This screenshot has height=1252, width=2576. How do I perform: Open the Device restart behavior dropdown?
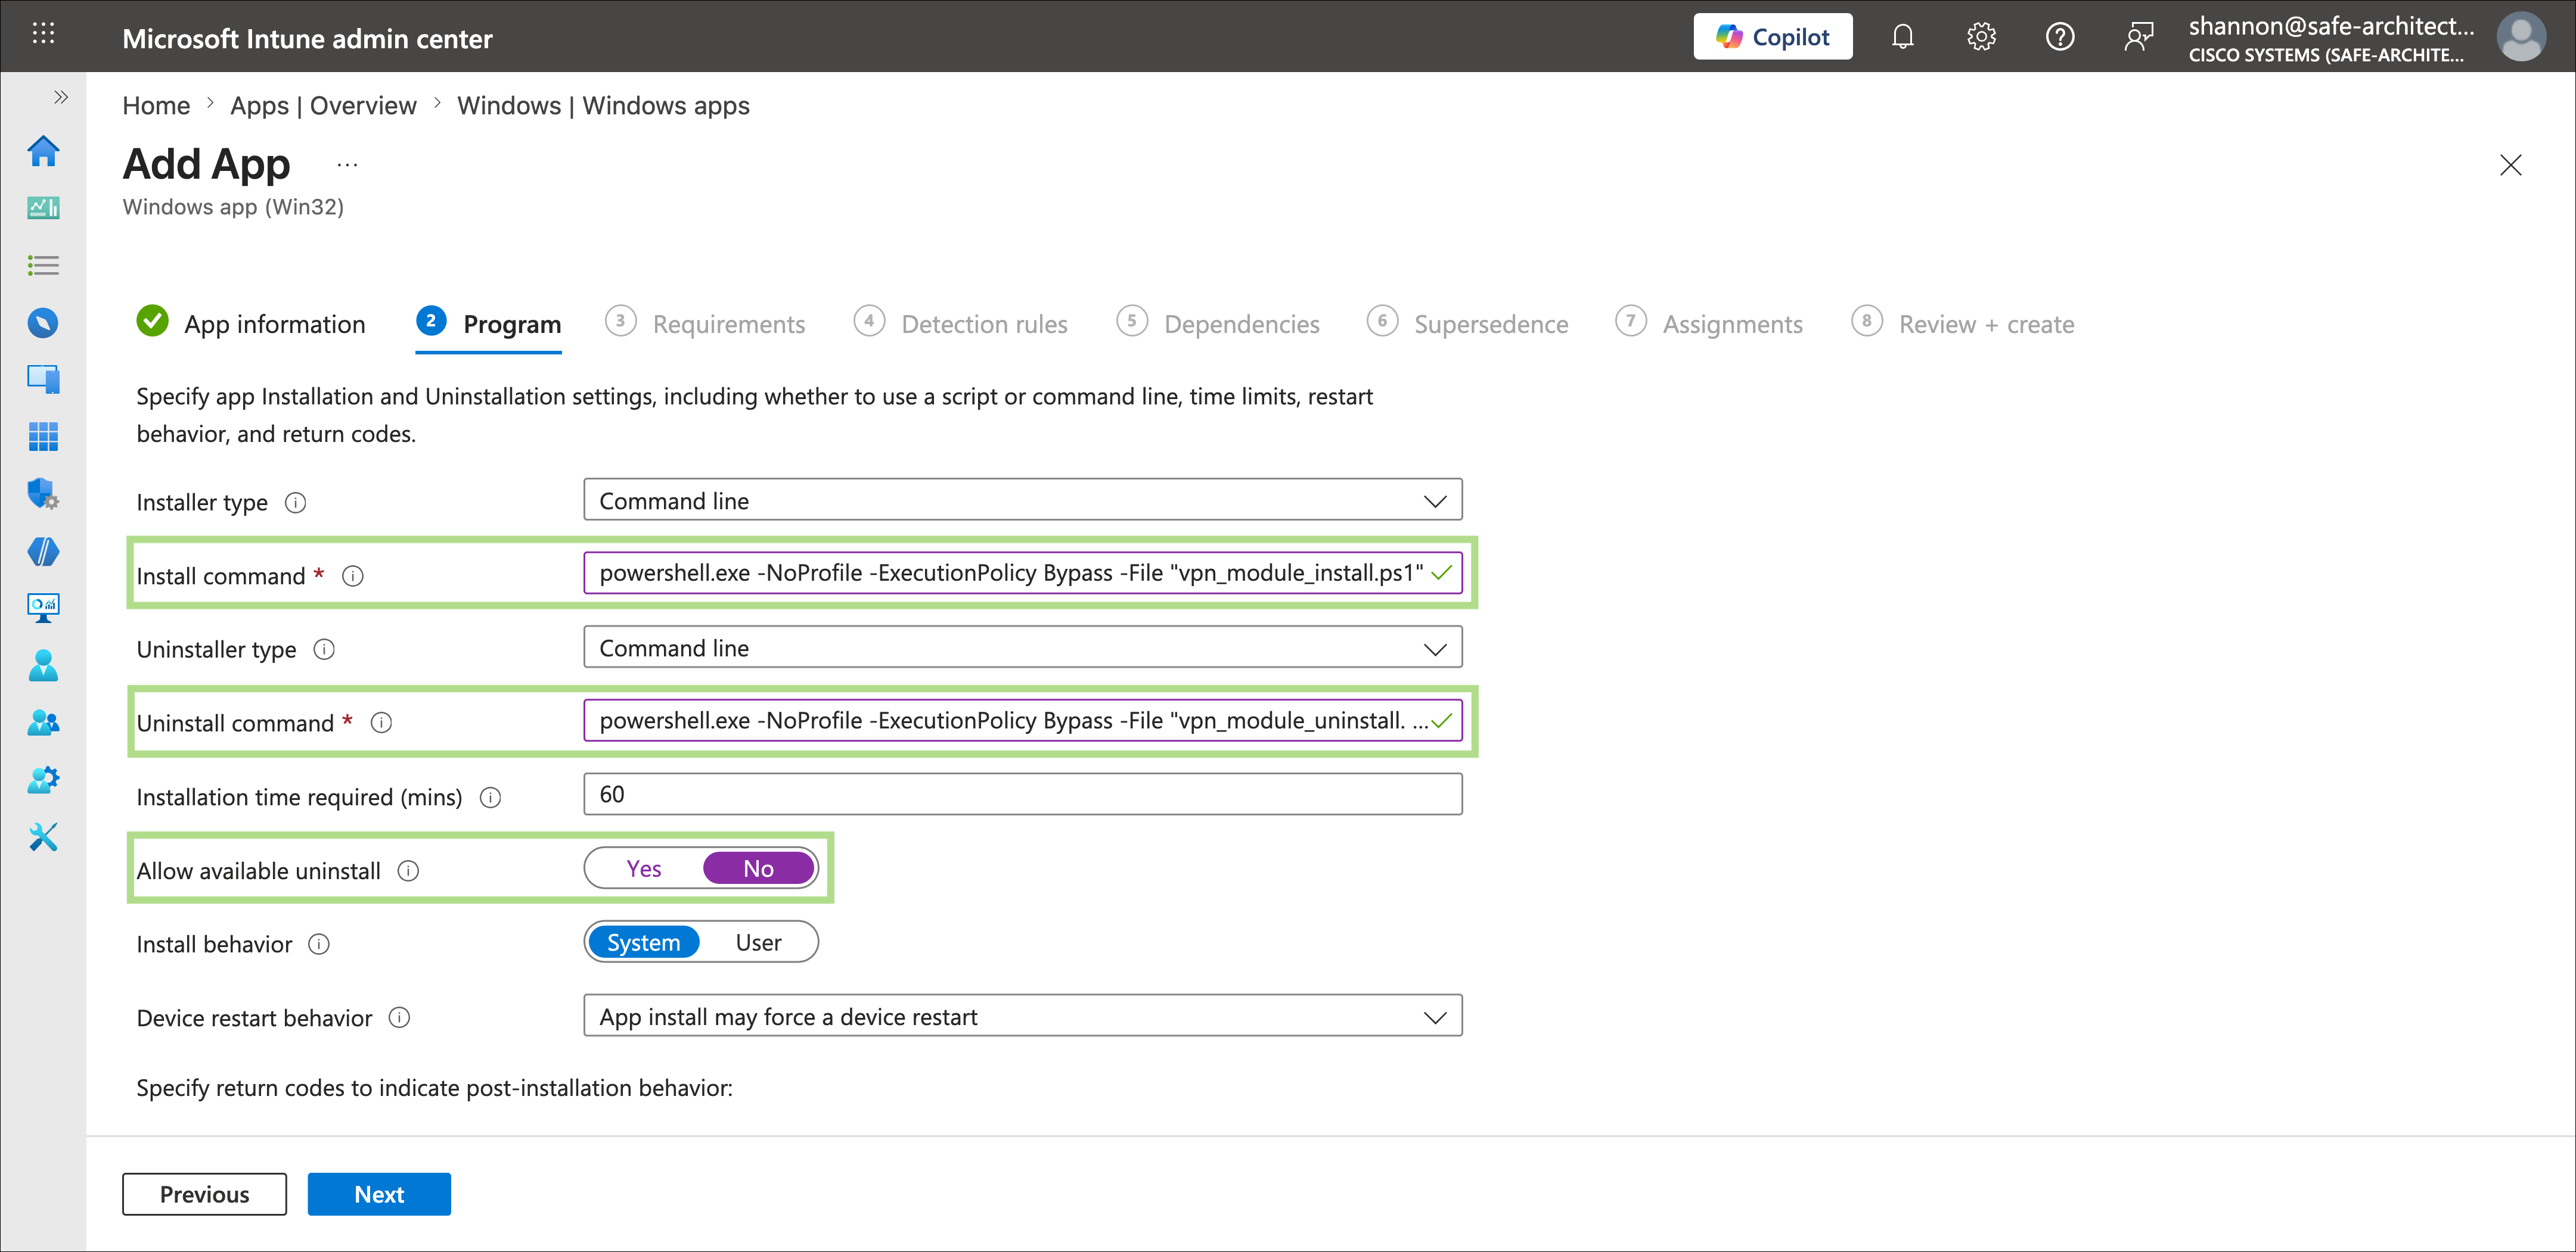click(1022, 1016)
